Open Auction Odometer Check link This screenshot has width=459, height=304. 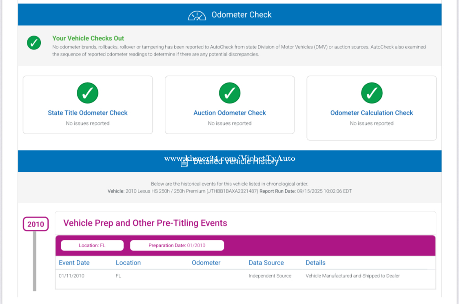tap(230, 113)
